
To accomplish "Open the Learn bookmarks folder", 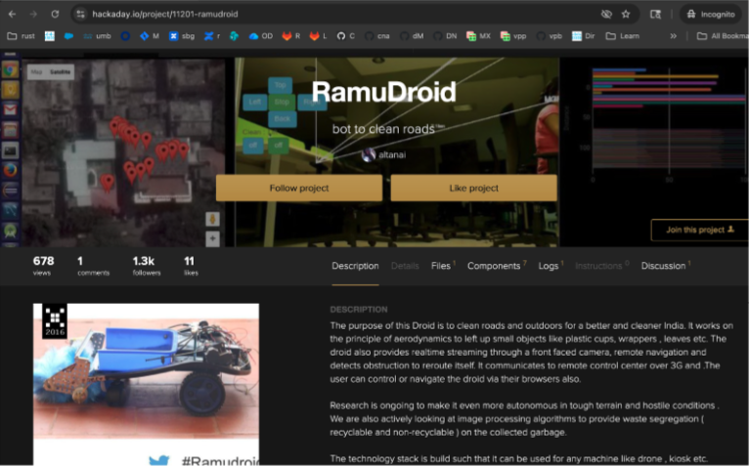I will [x=623, y=36].
